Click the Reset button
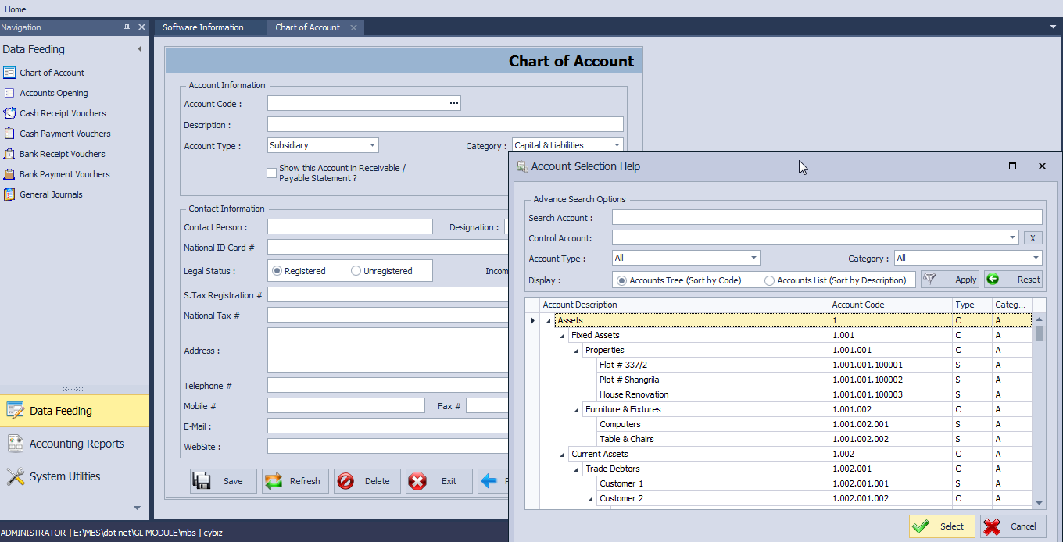This screenshot has width=1063, height=542. [1013, 280]
